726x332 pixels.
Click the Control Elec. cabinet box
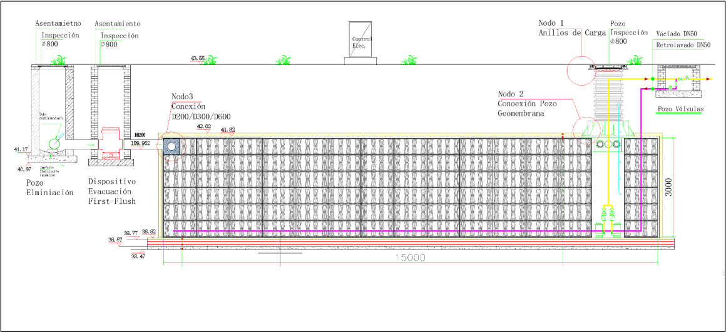tap(361, 43)
